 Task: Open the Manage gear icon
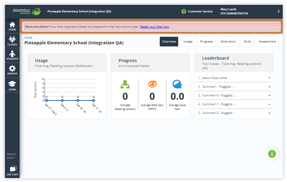pyautogui.click(x=12, y=69)
